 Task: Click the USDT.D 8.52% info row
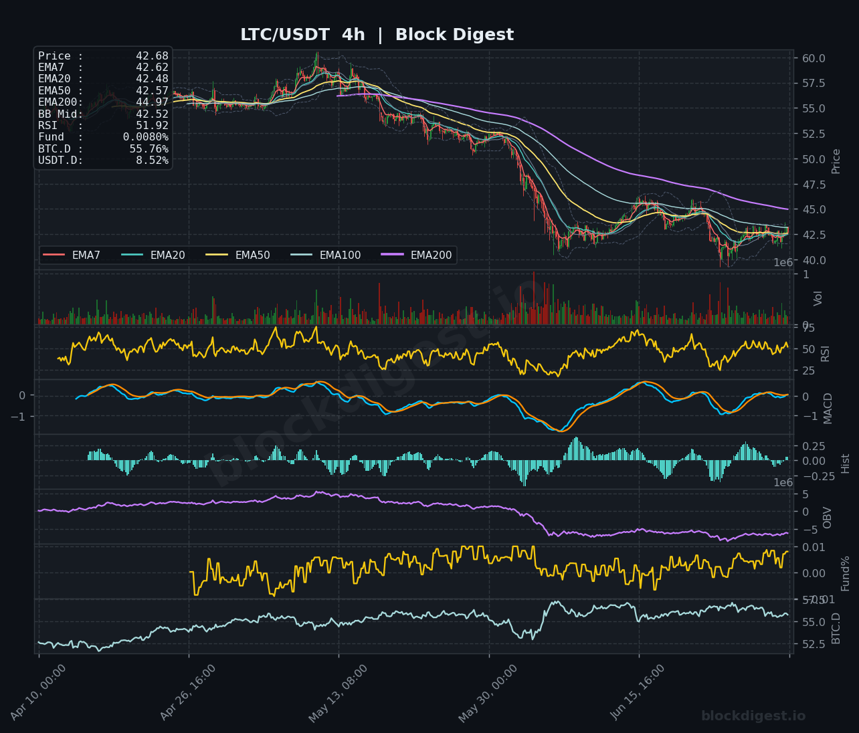(x=103, y=161)
